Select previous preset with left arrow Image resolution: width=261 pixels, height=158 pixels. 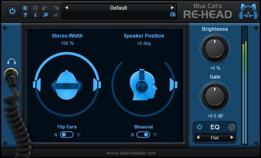pyautogui.click(x=67, y=8)
